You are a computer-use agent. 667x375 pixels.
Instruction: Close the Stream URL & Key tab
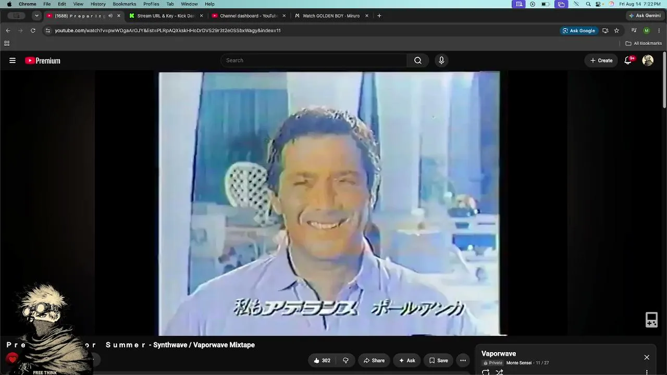click(x=202, y=16)
